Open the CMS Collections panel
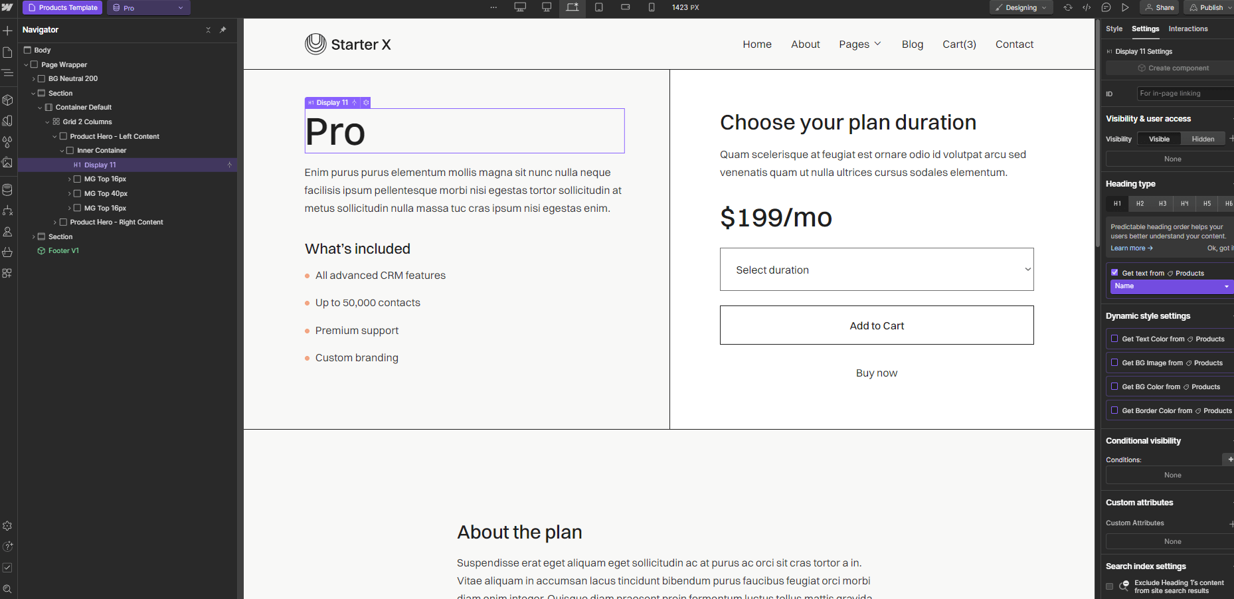Image resolution: width=1234 pixels, height=599 pixels. coord(7,189)
